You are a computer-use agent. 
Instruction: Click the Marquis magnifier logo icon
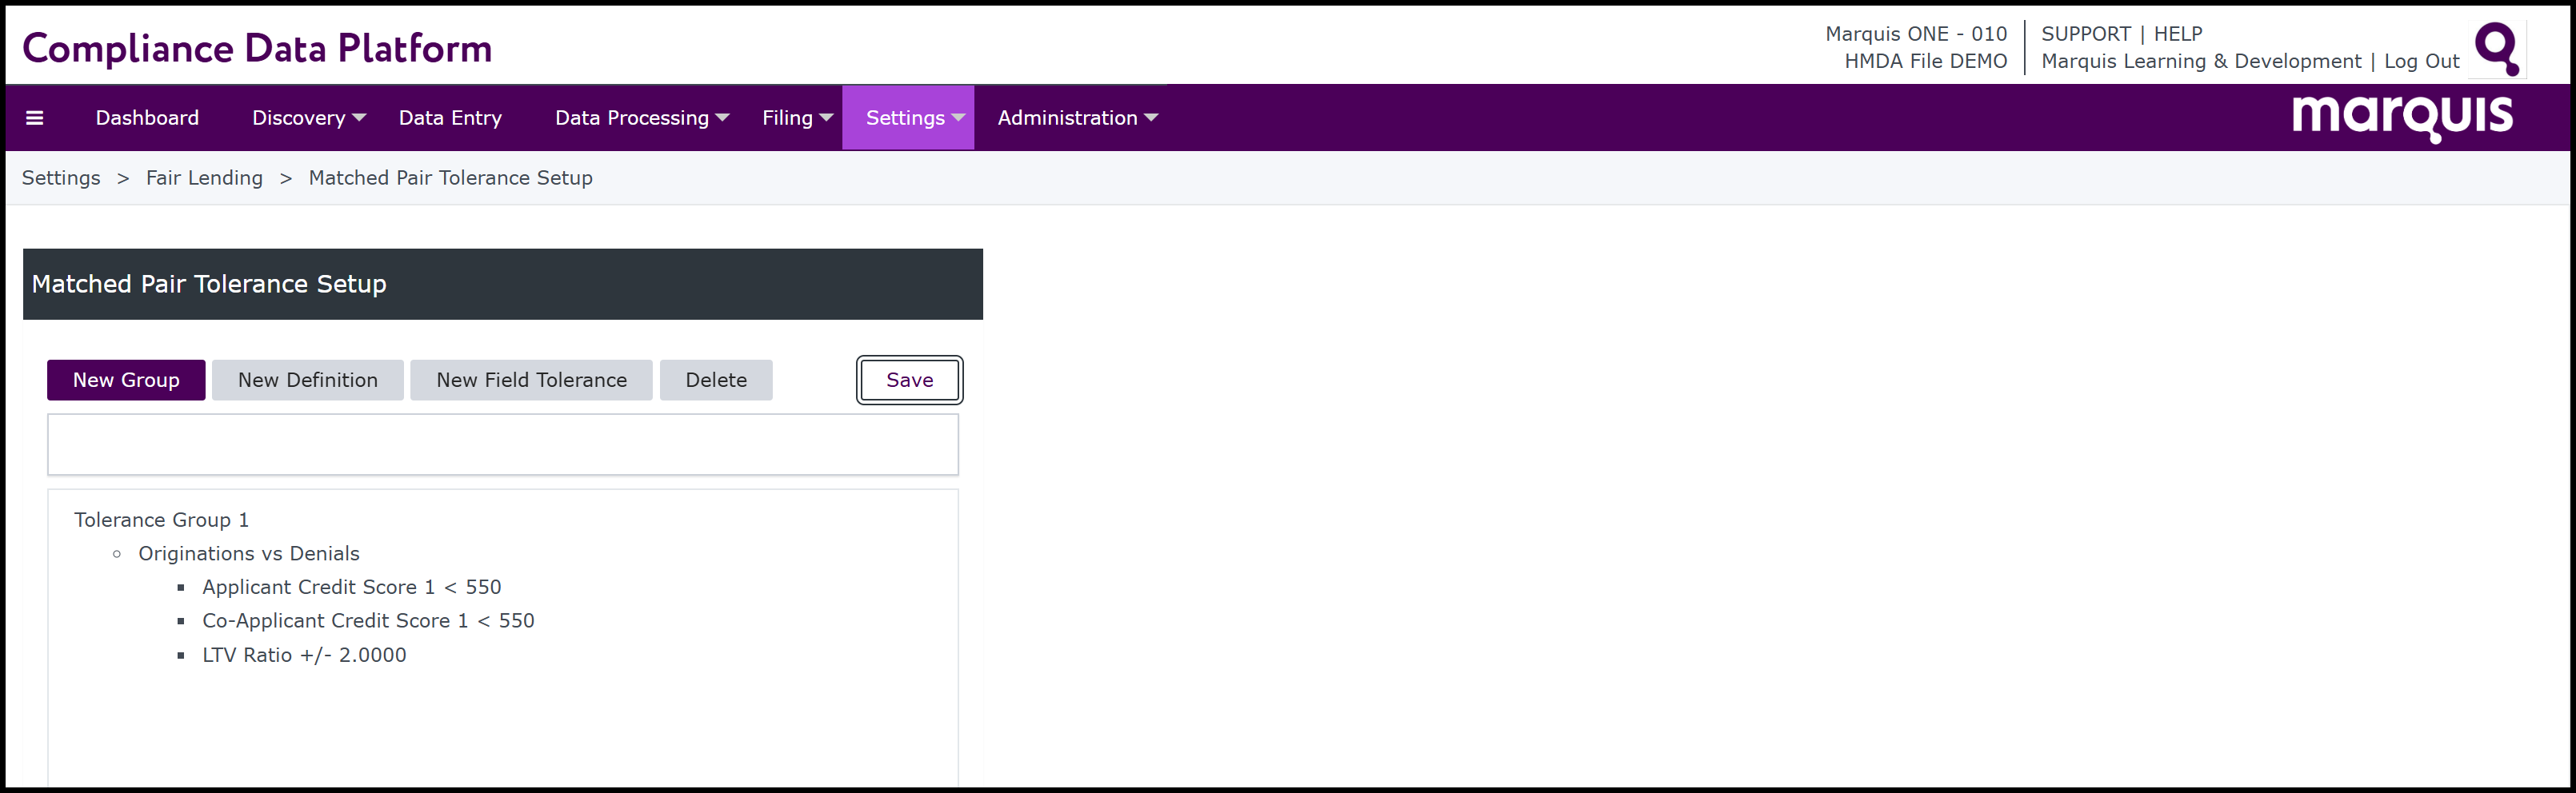click(2496, 48)
